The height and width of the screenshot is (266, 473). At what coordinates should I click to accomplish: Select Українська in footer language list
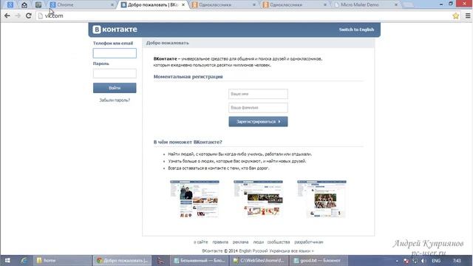(279, 251)
